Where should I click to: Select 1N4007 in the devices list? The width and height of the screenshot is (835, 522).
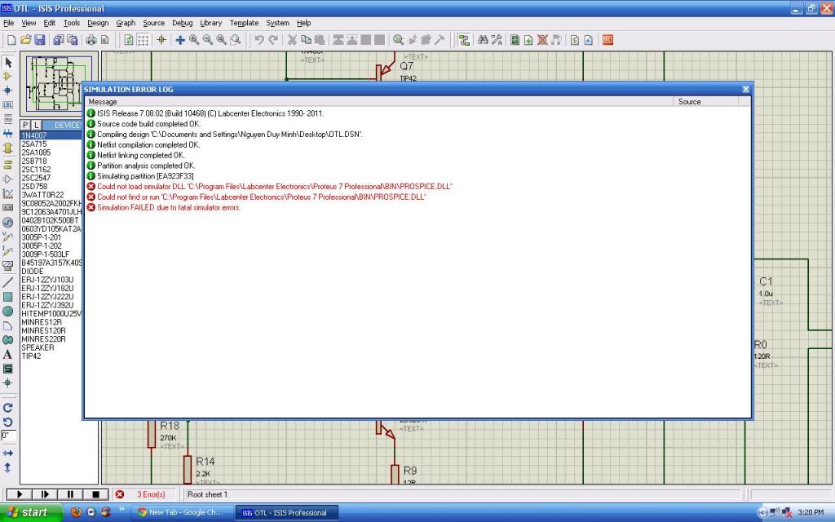51,135
